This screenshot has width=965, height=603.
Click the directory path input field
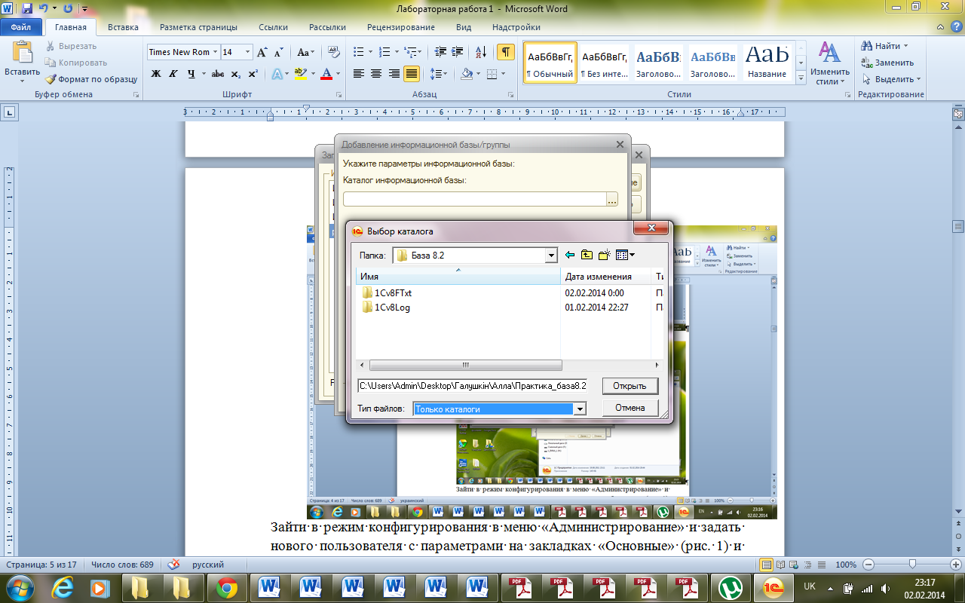[472, 386]
